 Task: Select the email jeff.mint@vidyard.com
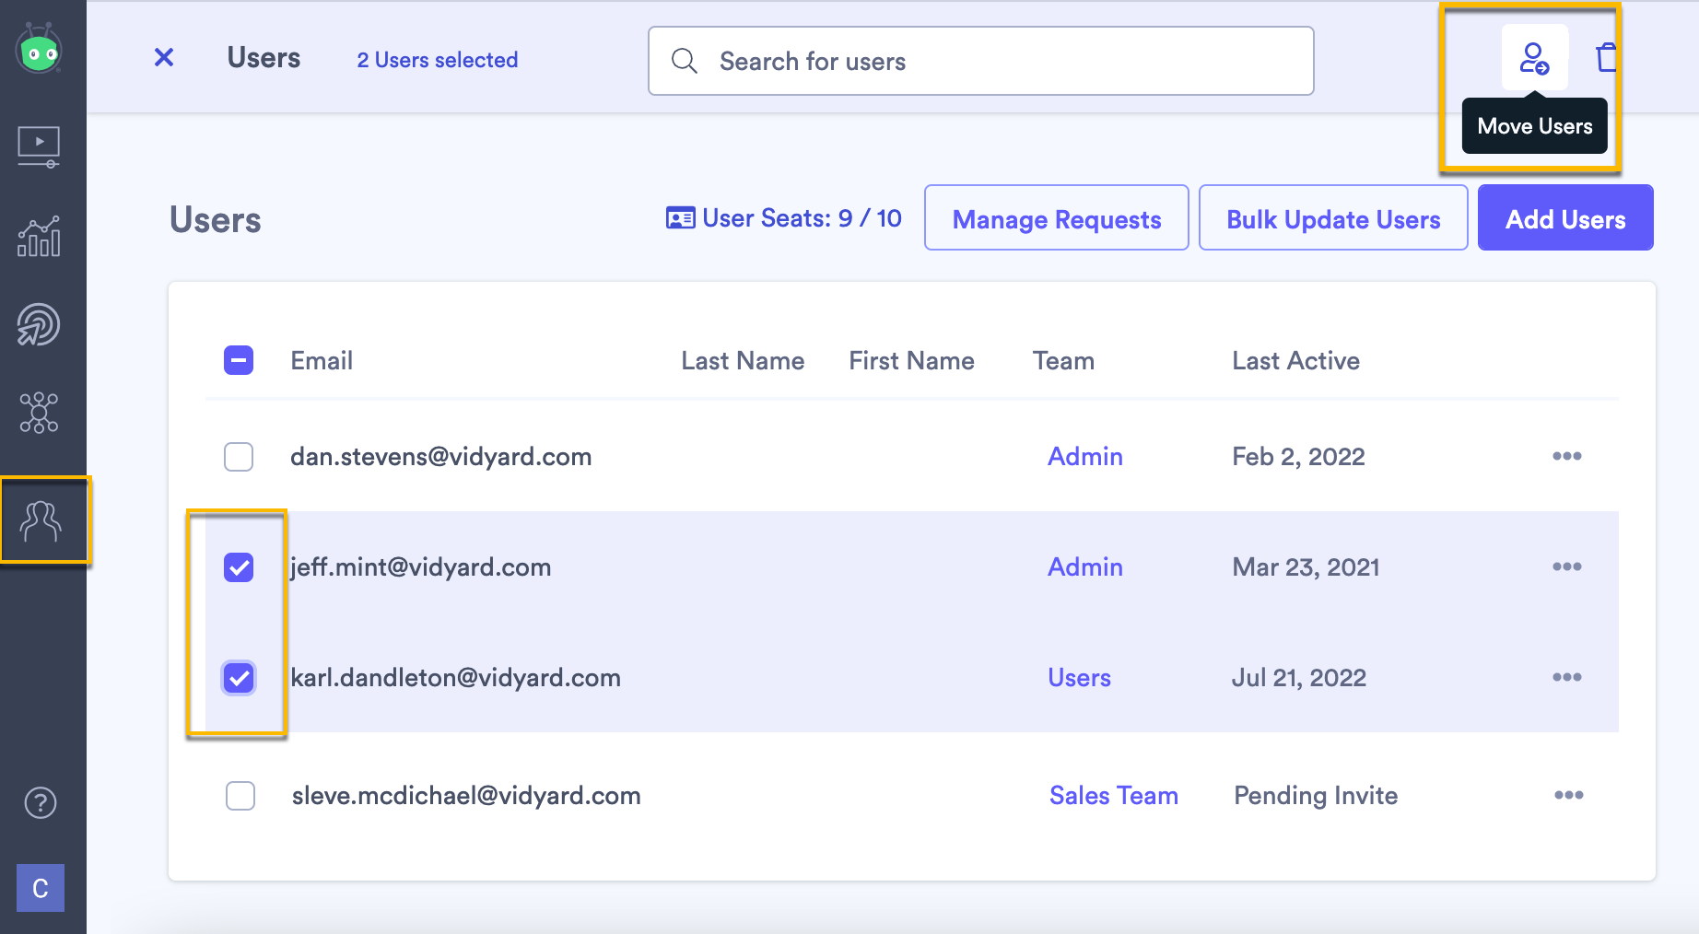[421, 567]
